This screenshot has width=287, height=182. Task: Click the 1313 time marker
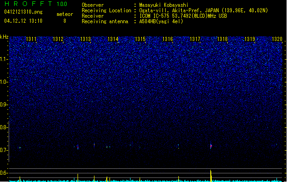pyautogui.click(x=85, y=39)
